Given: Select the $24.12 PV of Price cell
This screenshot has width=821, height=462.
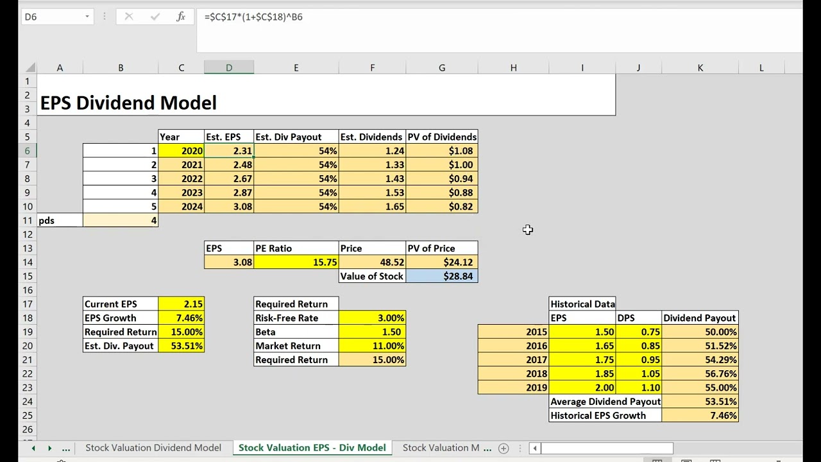Looking at the screenshot, I should (442, 262).
